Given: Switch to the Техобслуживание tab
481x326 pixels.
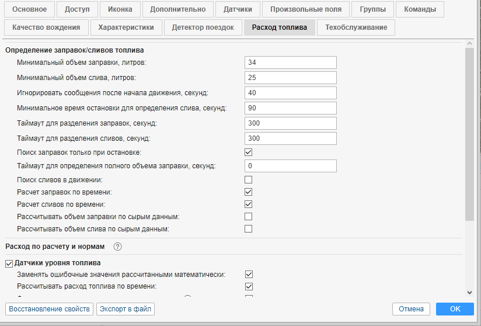Looking at the screenshot, I should click(356, 27).
